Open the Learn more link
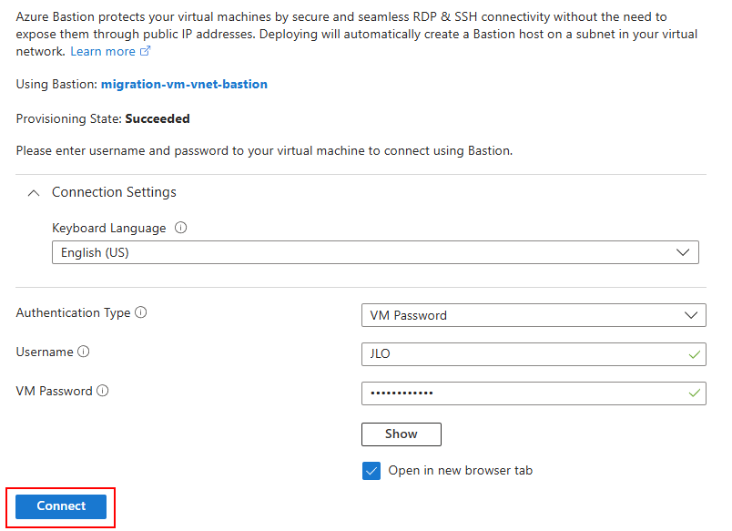This screenshot has width=732, height=531. pyautogui.click(x=103, y=52)
